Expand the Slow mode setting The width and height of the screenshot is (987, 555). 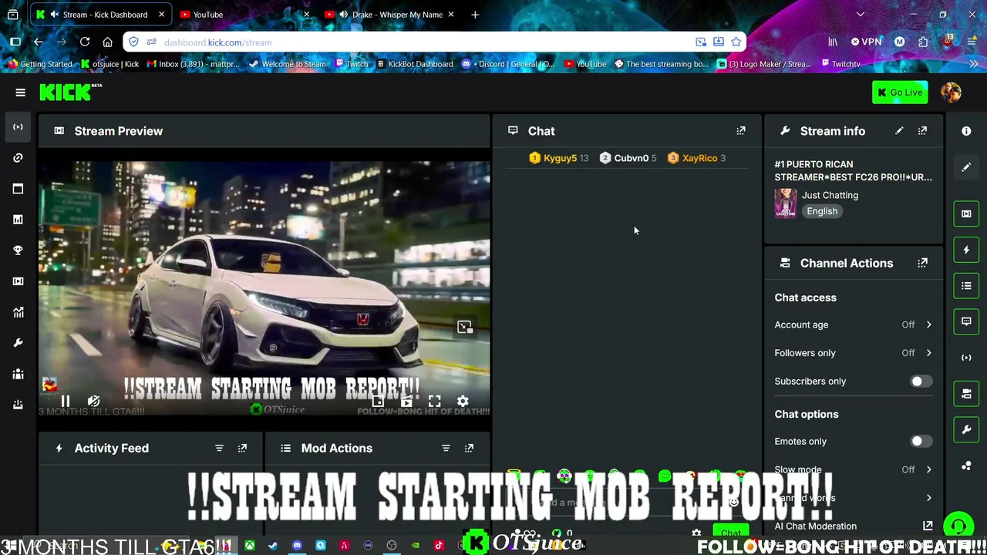click(x=928, y=469)
